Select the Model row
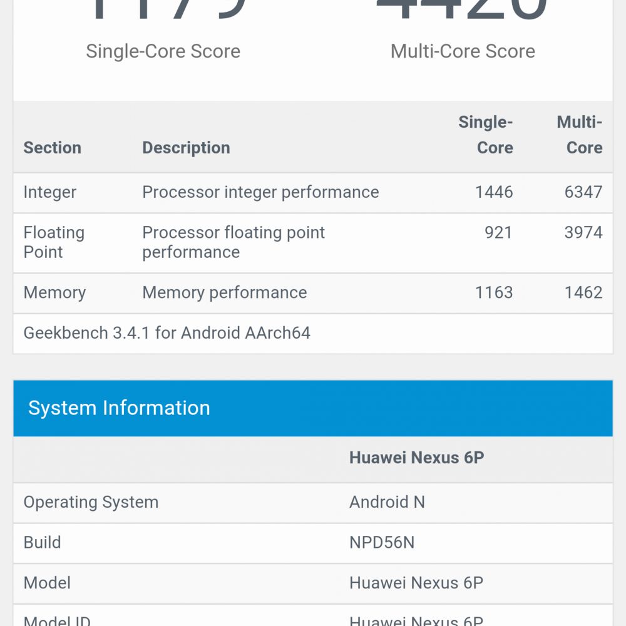Screen dimensions: 626x626 313,583
